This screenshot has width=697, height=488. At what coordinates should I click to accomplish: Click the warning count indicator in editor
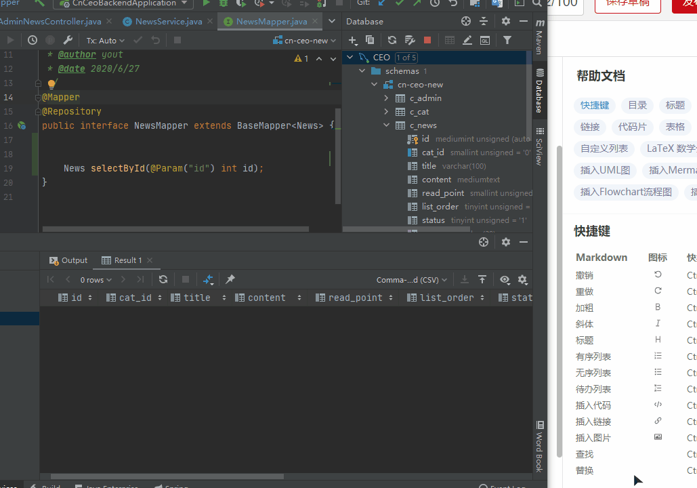[x=301, y=58]
